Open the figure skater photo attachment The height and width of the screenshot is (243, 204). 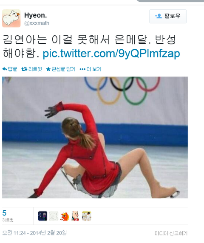coord(95,138)
